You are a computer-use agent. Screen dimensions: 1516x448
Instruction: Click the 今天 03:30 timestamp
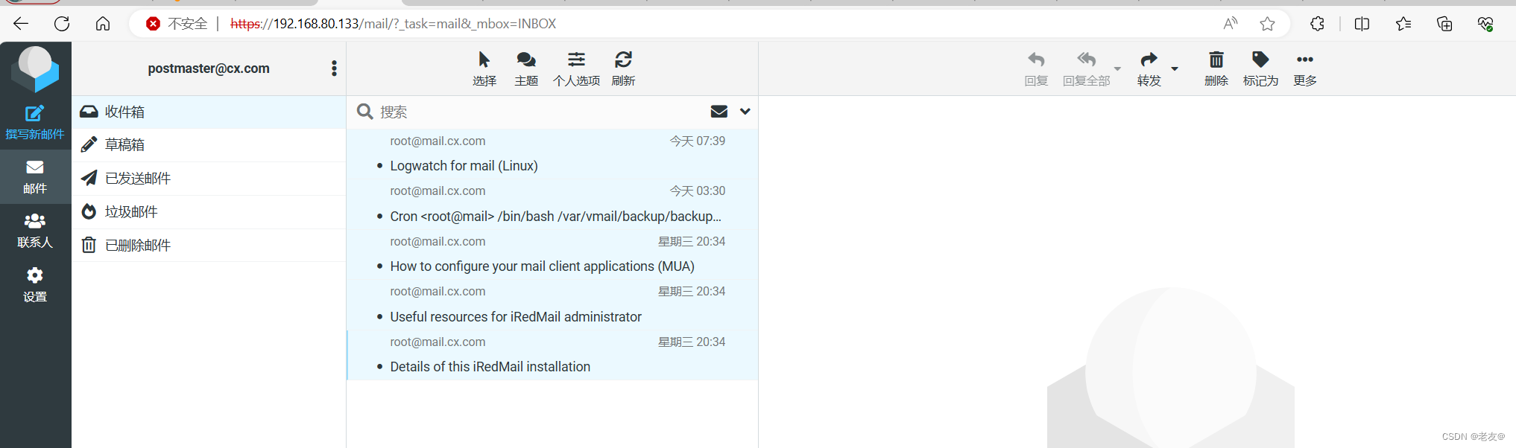(698, 191)
